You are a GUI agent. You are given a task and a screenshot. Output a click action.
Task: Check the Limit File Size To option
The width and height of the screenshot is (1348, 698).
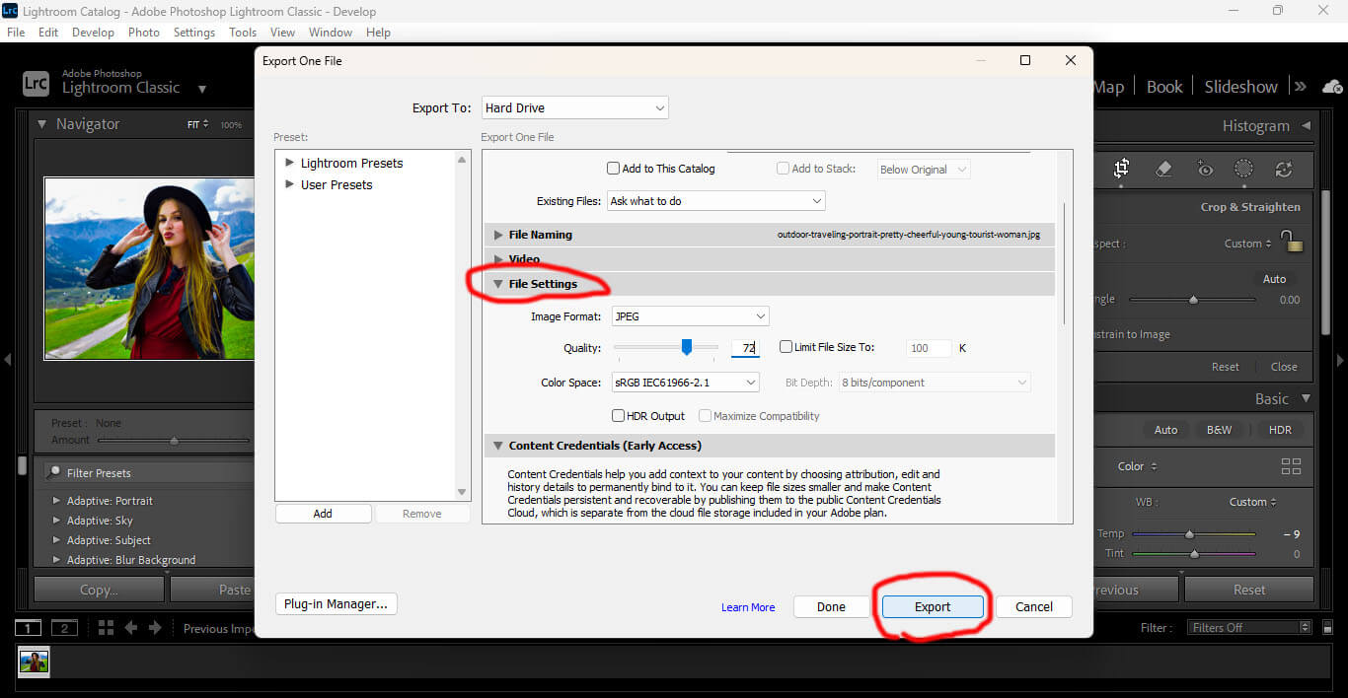click(x=786, y=347)
